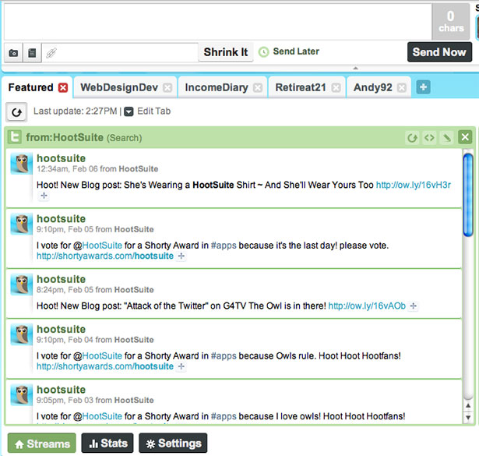
Task: Collapse compose area using small up arrow
Action: tap(355, 68)
